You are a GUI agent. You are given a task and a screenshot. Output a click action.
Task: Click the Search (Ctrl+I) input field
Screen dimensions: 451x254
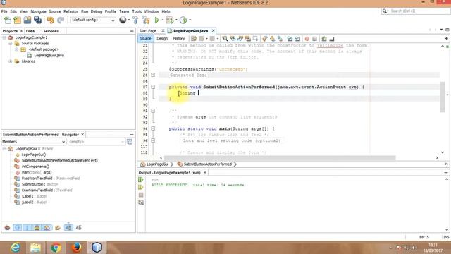click(419, 11)
